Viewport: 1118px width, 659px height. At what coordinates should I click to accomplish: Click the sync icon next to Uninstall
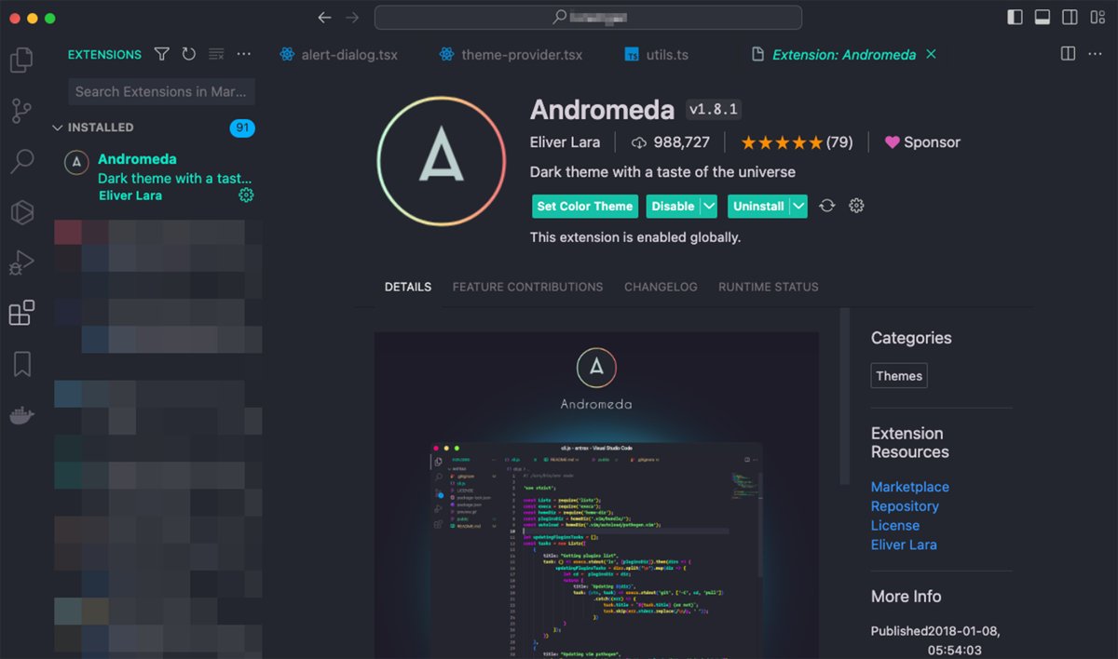[x=826, y=206]
